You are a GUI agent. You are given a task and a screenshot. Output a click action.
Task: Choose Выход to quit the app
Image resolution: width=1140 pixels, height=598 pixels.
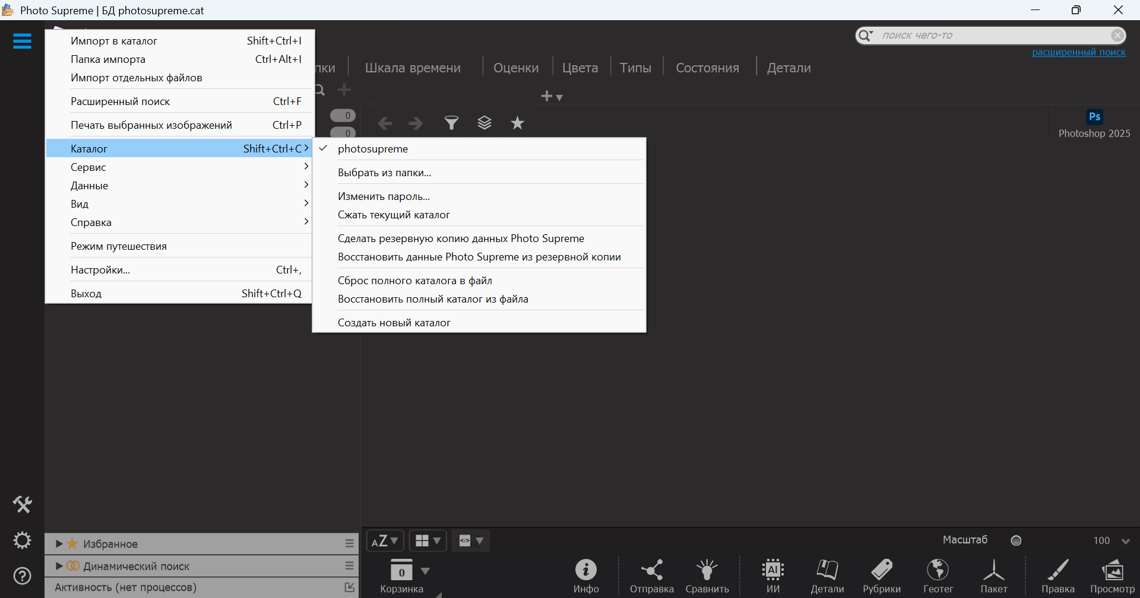(x=179, y=294)
